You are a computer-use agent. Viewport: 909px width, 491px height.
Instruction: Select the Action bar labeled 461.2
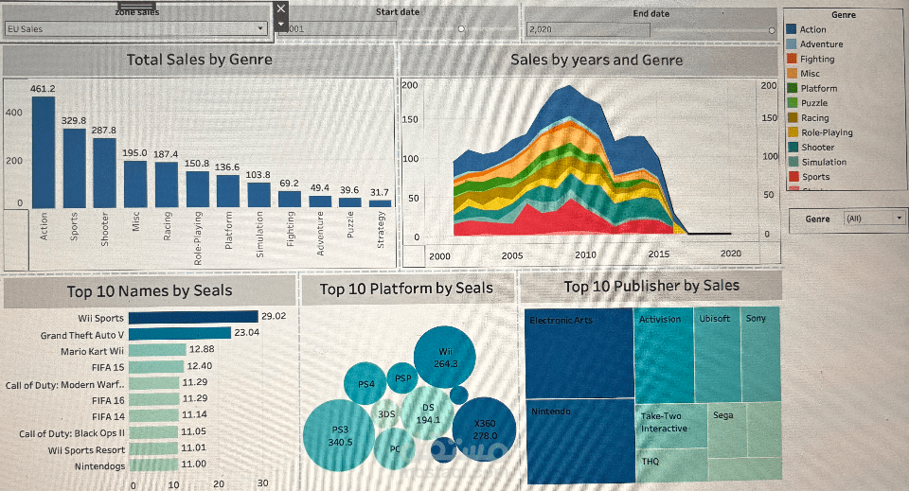44,152
